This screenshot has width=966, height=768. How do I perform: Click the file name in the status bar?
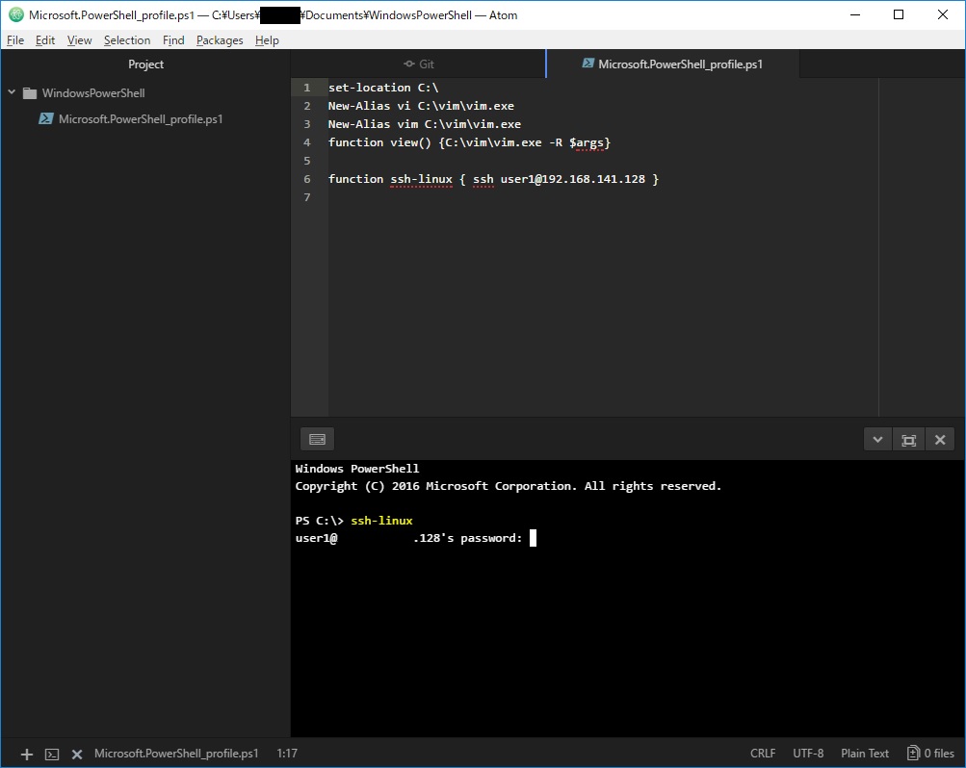(x=176, y=754)
